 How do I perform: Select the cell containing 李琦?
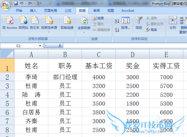[x=31, y=77]
